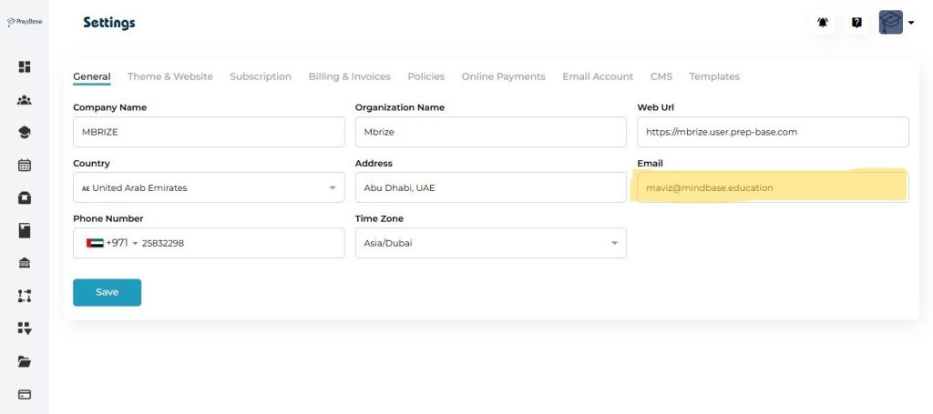
Task: Click the bank building icon in sidebar
Action: pyautogui.click(x=25, y=263)
